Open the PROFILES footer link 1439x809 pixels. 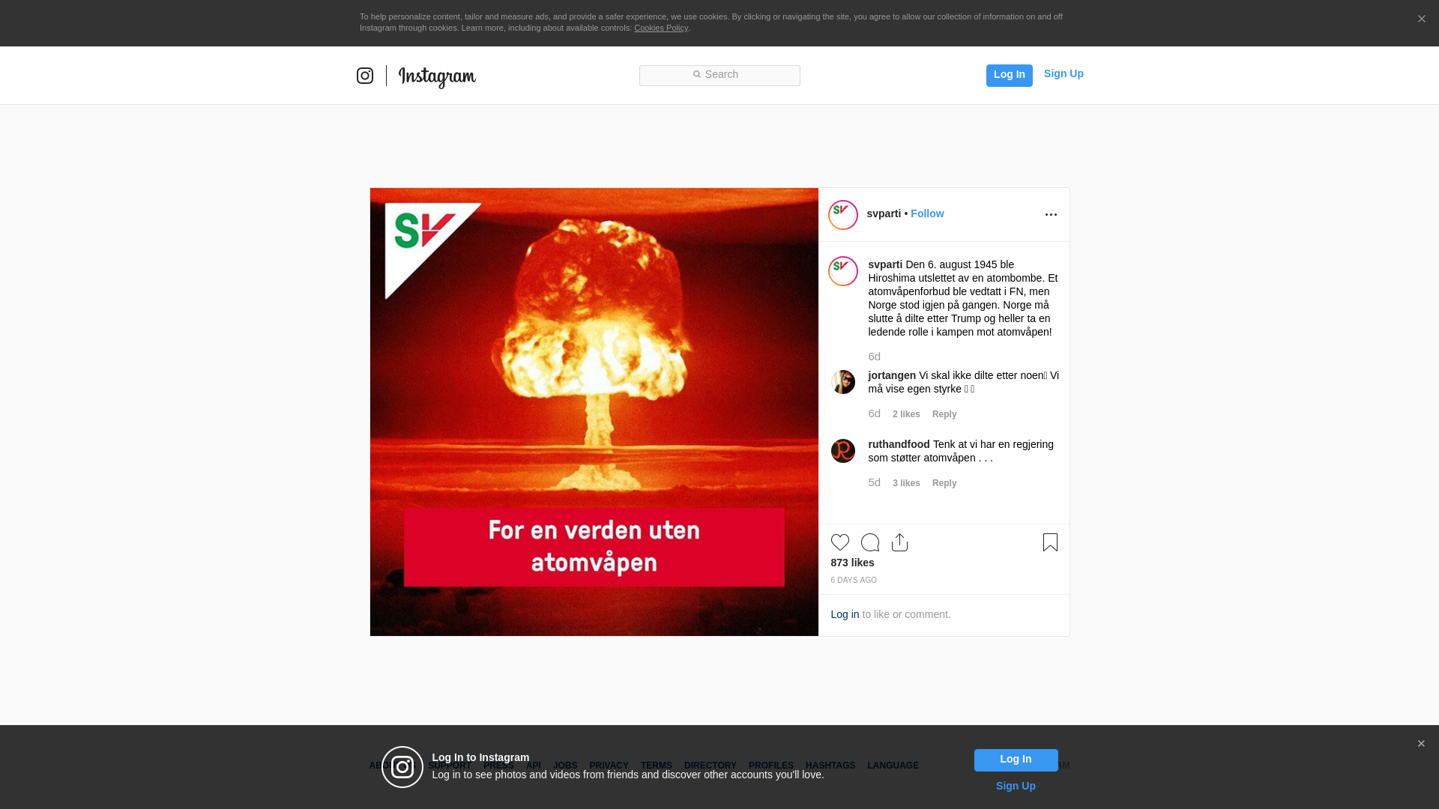pyautogui.click(x=771, y=766)
